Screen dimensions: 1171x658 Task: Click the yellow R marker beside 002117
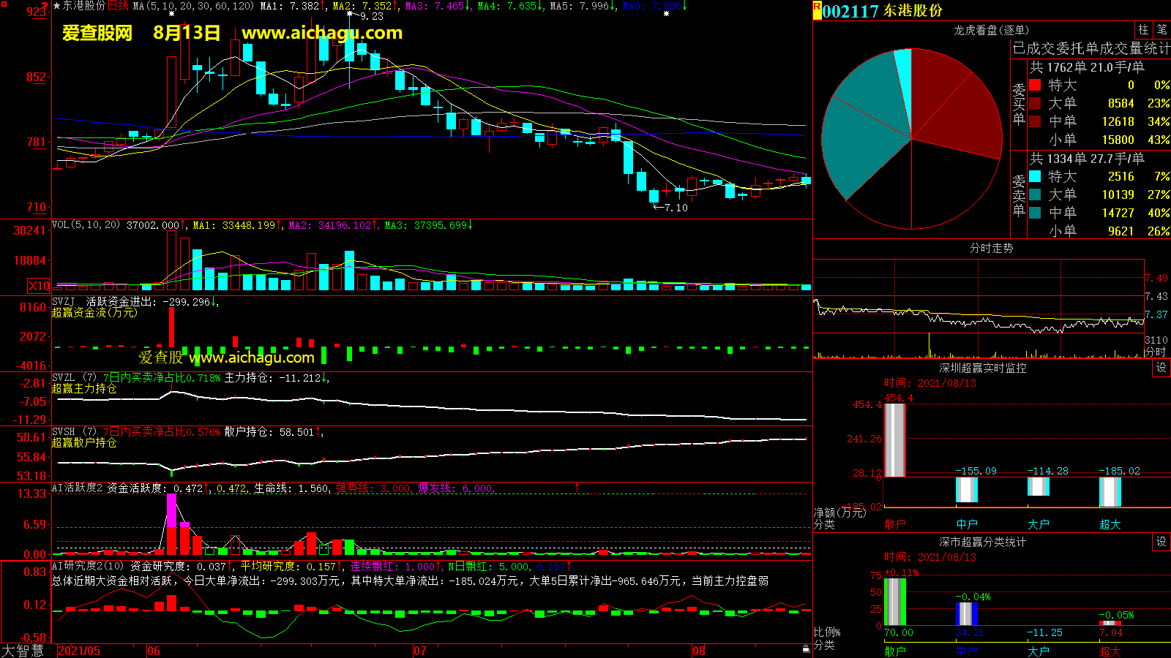tap(817, 9)
